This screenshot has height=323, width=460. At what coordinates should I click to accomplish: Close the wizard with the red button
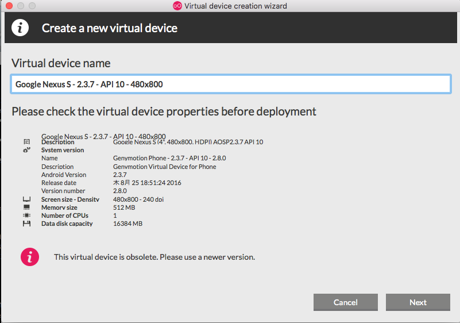pos(9,6)
